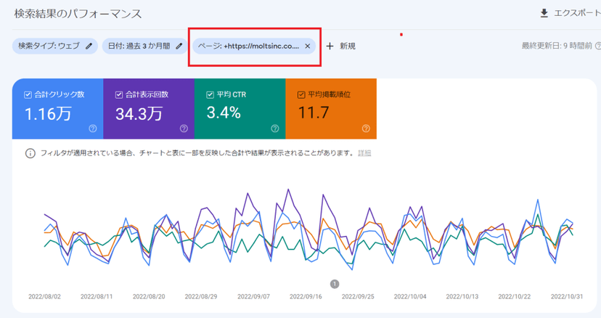Toggle the 合計表示回数 checkbox
Screen dimensions: 601x318
coord(119,95)
